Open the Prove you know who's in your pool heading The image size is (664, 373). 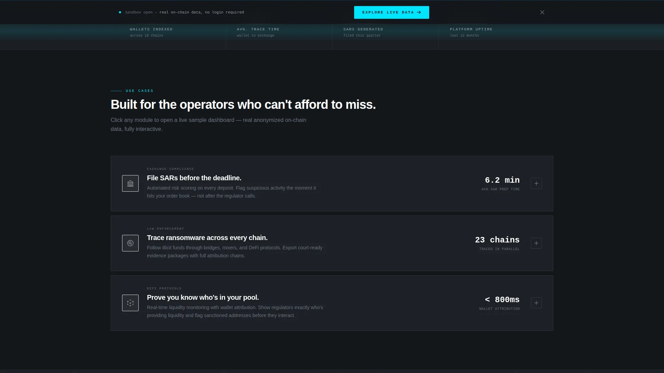[203, 297]
